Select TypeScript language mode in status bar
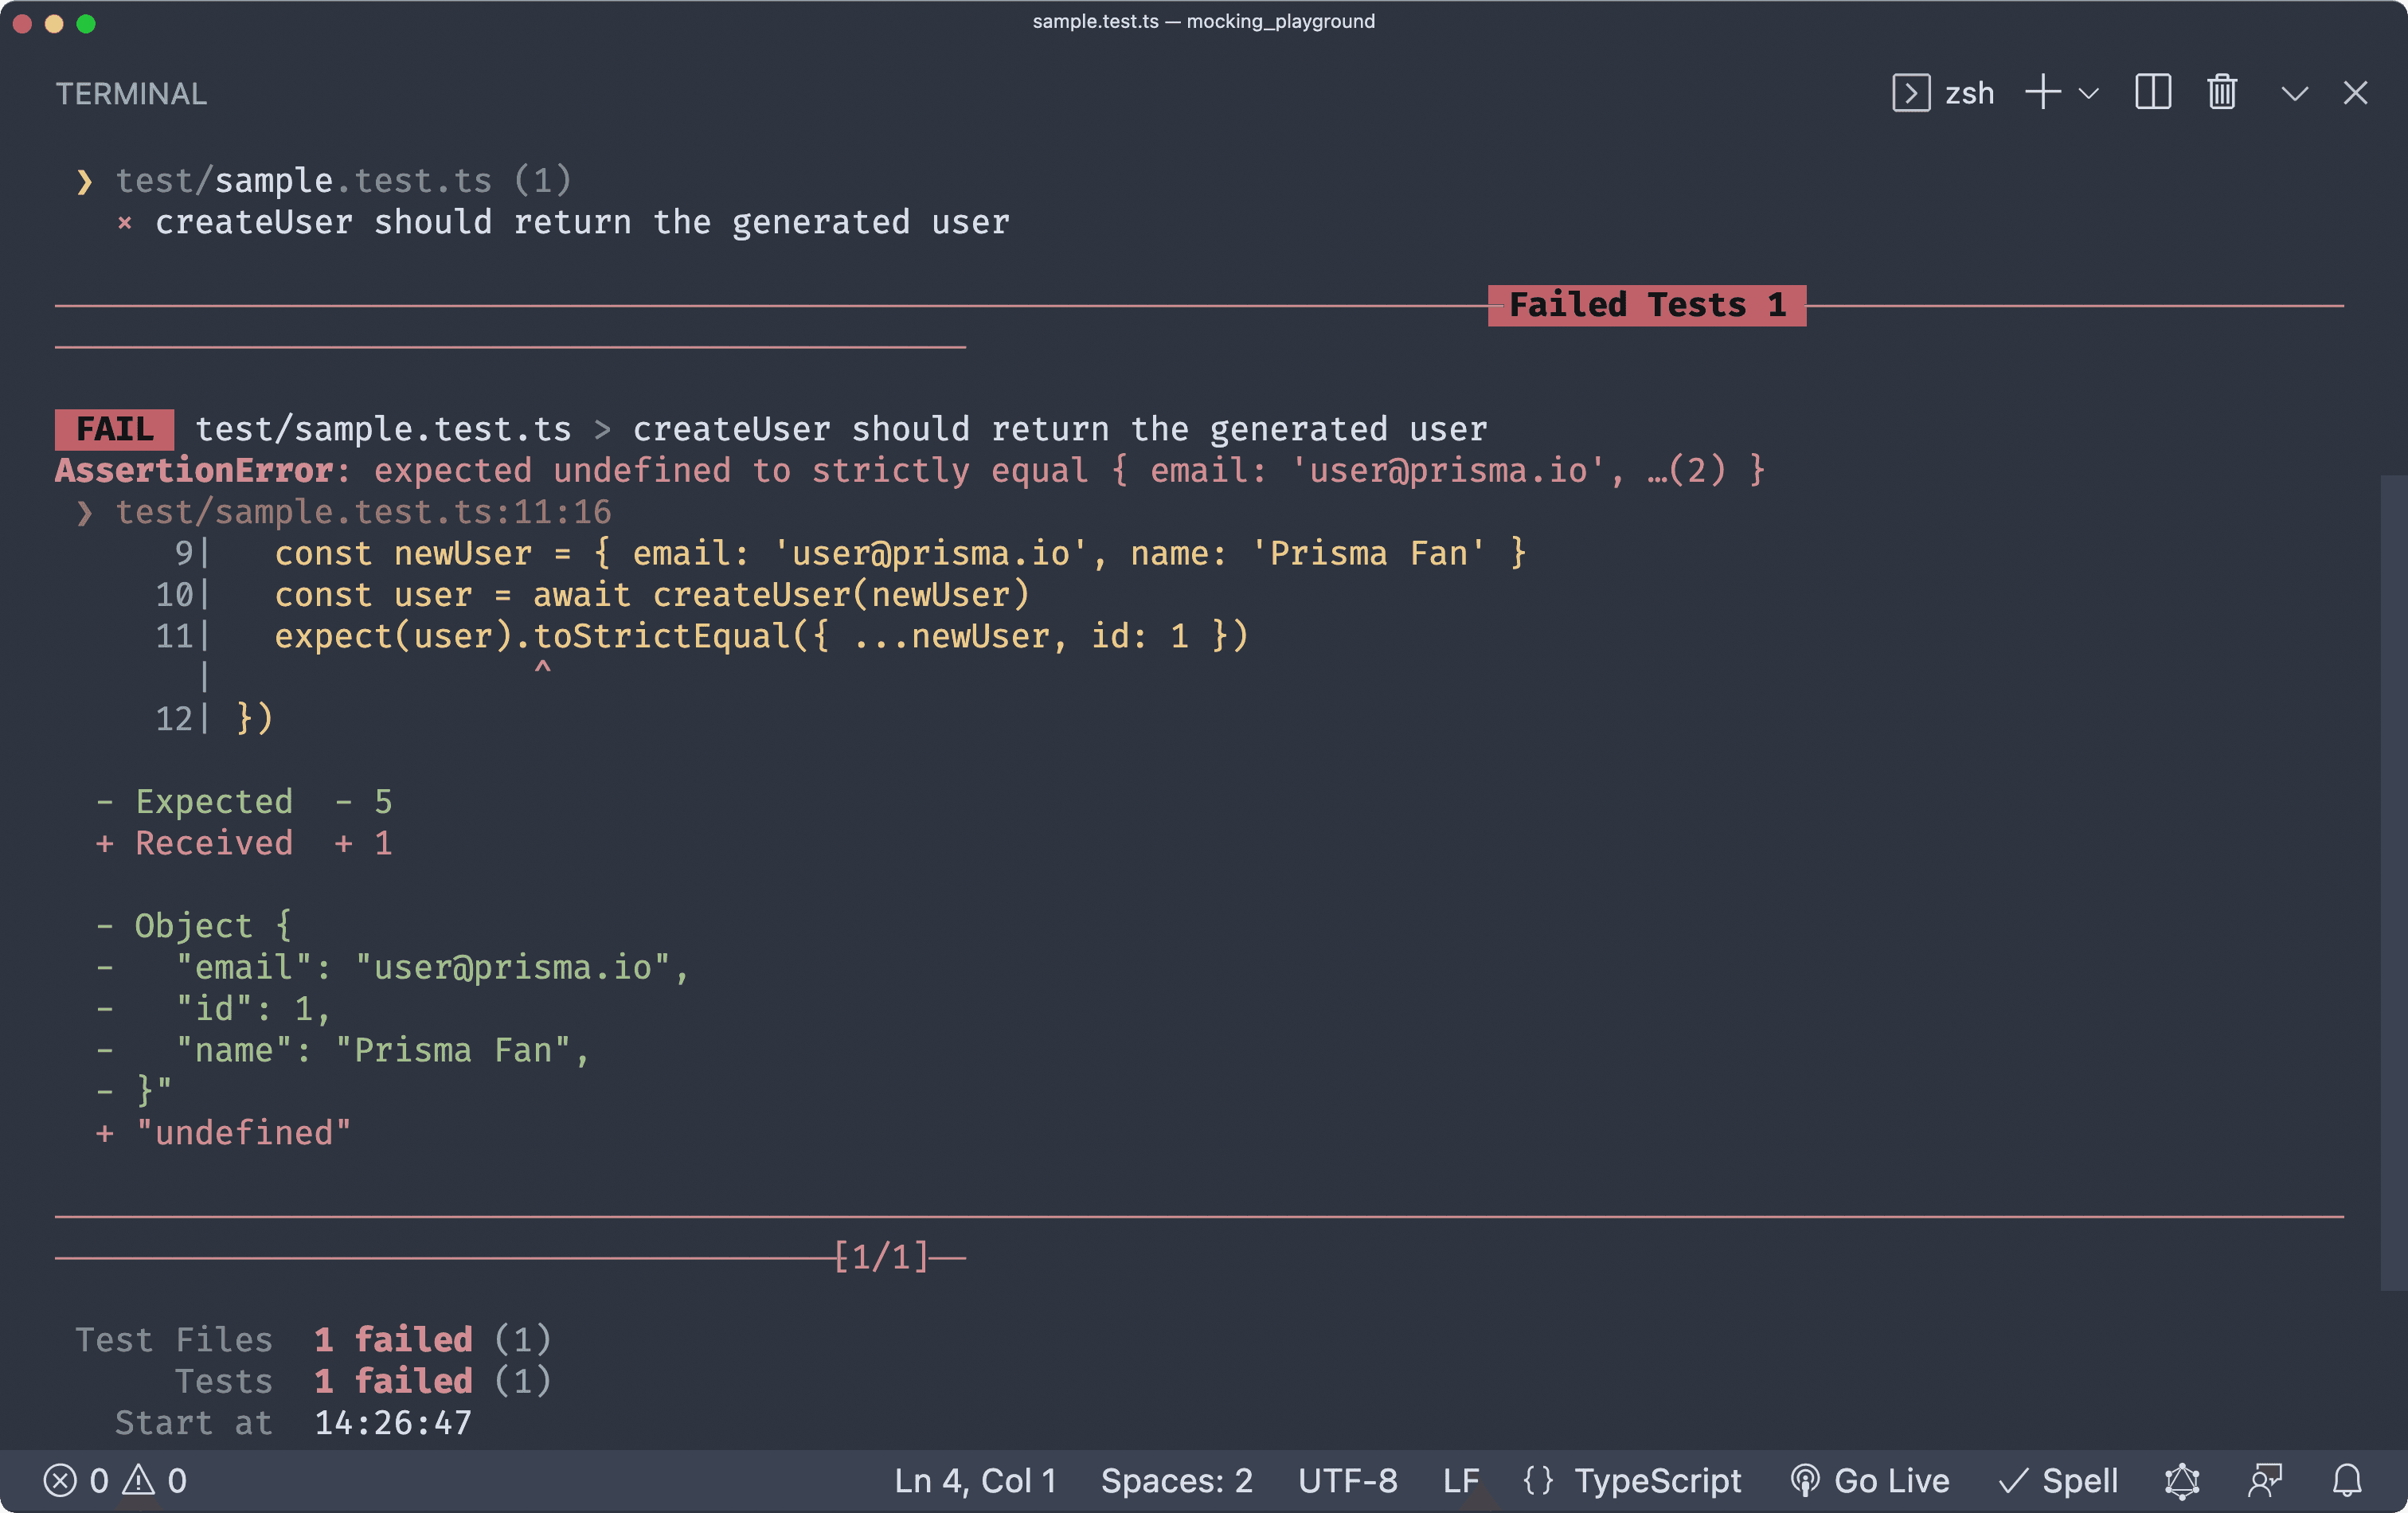 tap(1656, 1480)
